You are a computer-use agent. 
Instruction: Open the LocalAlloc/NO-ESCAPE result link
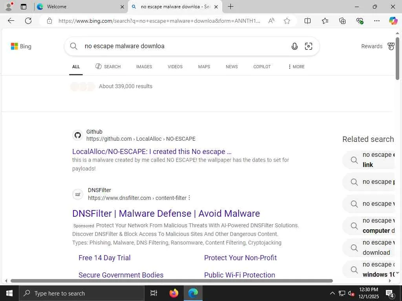pos(152,152)
